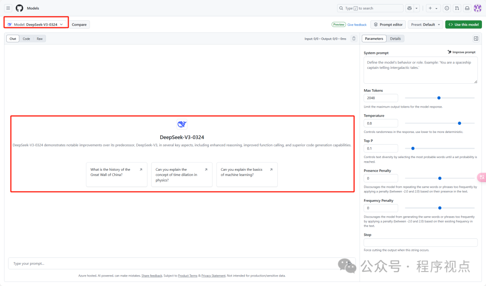
Task: Open the Share feedback link
Action: pyautogui.click(x=152, y=276)
